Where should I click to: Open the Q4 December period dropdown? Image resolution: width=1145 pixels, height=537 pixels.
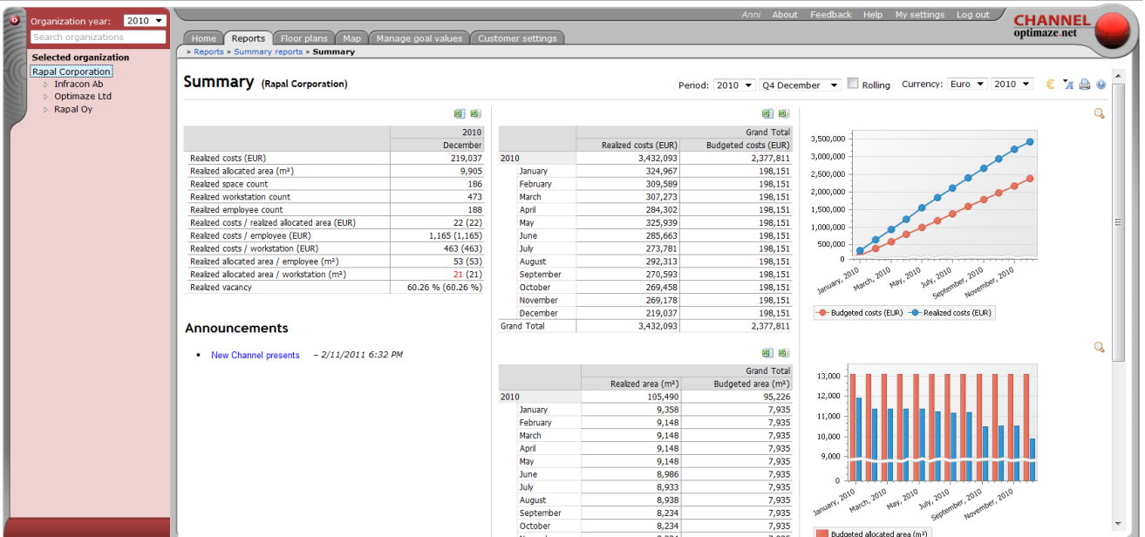(x=800, y=85)
